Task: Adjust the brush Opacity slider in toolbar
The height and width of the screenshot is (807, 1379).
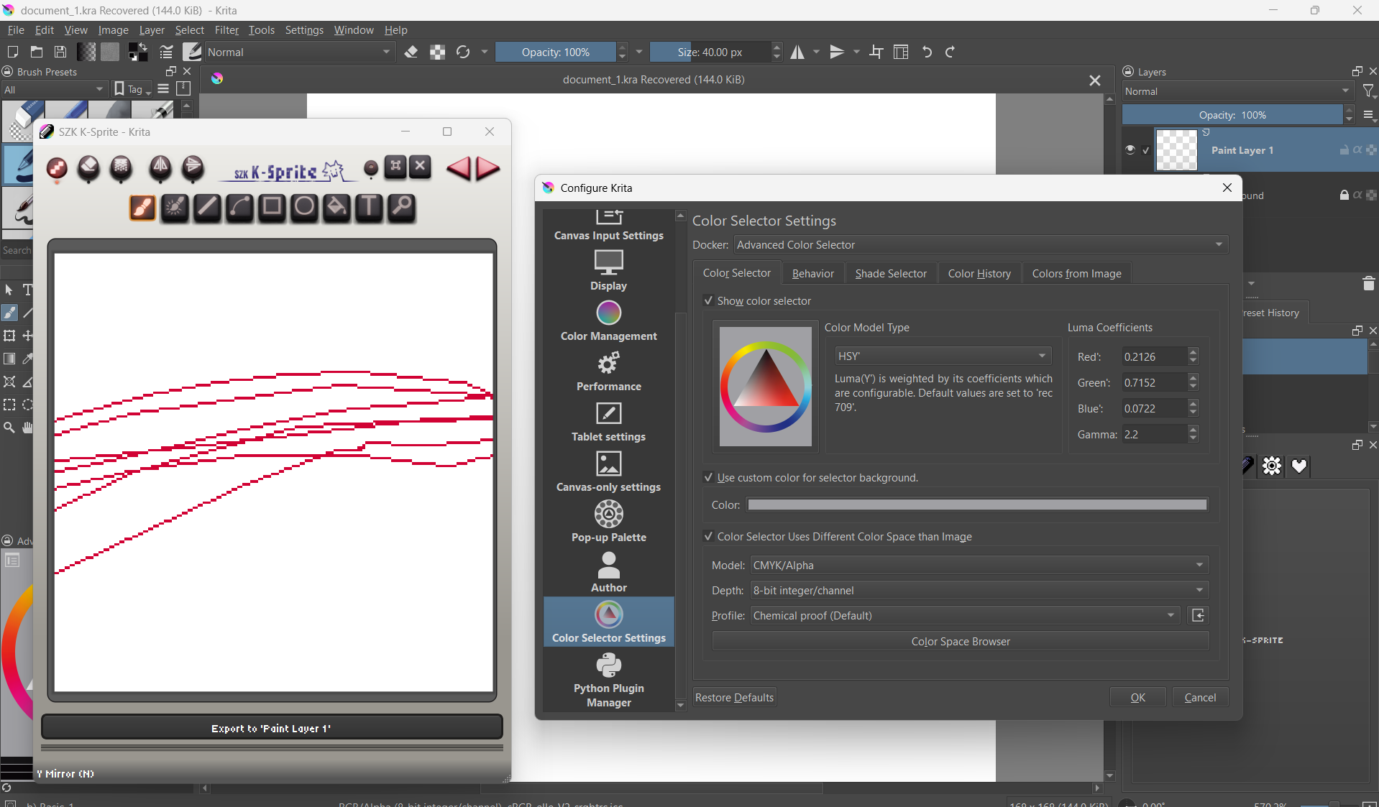Action: [556, 52]
